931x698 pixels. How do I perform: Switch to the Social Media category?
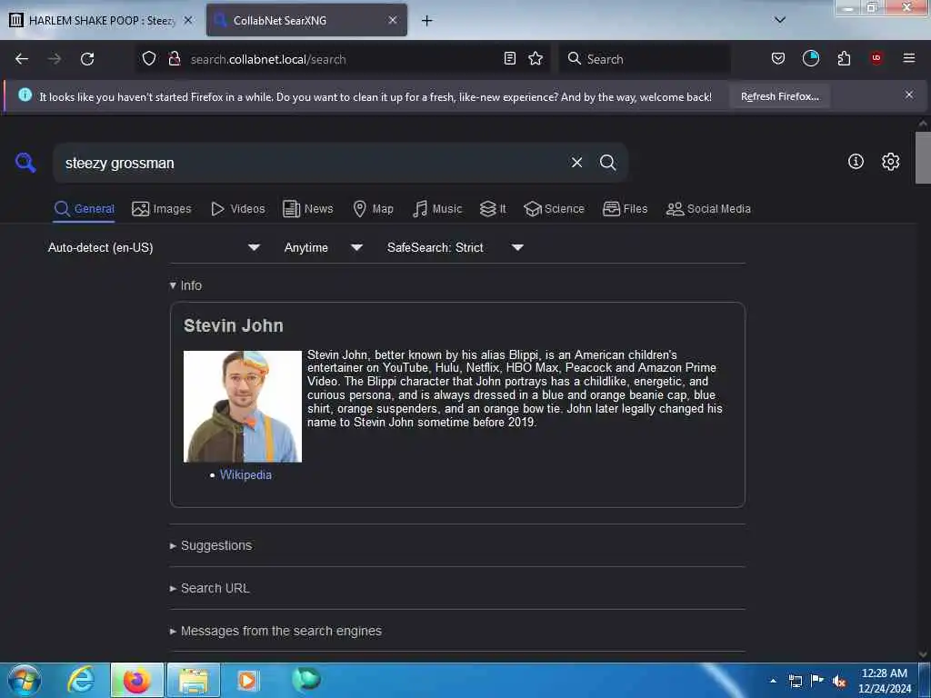(708, 209)
